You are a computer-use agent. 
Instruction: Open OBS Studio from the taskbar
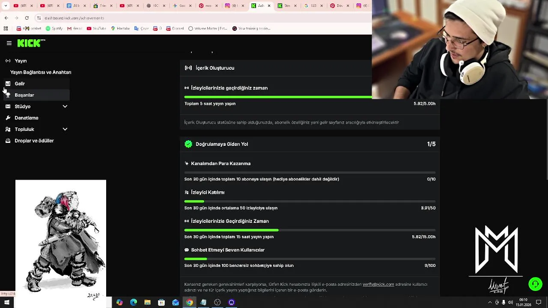(217, 302)
